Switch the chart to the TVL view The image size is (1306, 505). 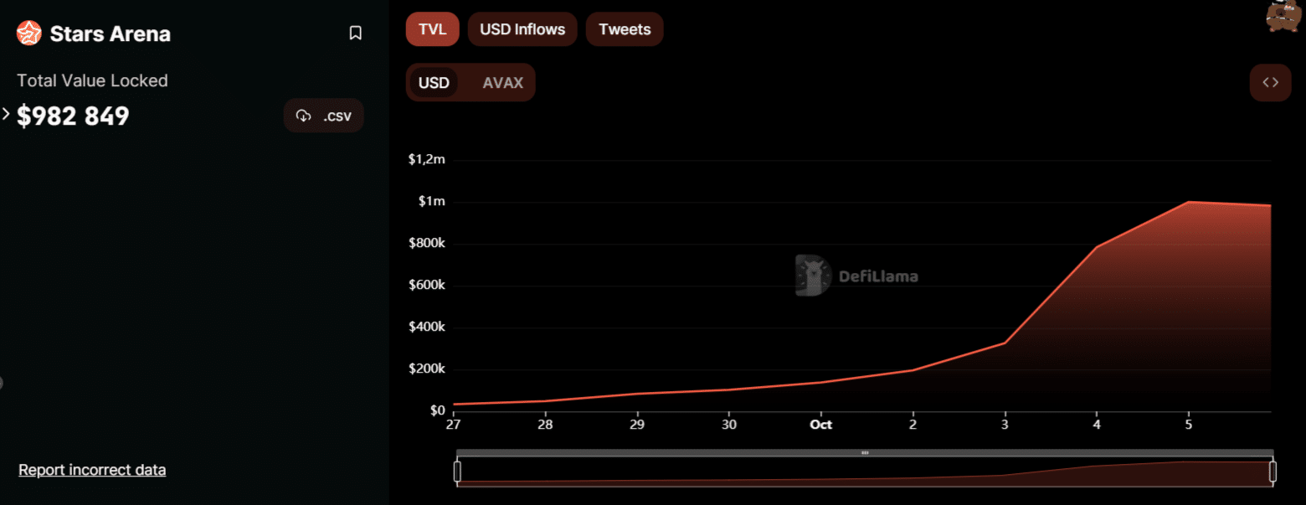(433, 29)
